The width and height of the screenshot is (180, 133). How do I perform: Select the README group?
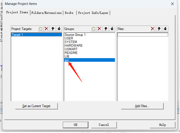(90, 53)
